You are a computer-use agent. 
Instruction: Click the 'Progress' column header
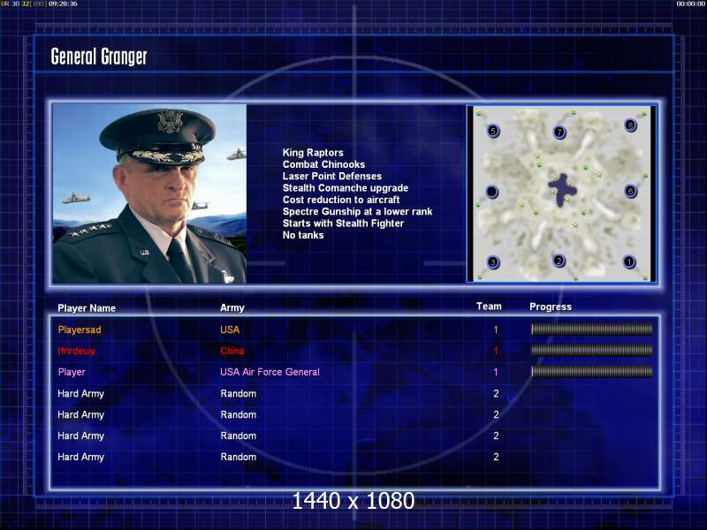[551, 307]
